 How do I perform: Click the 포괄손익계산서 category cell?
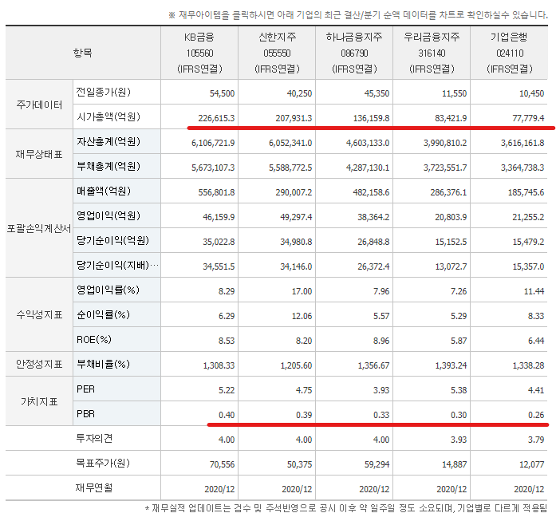[39, 228]
